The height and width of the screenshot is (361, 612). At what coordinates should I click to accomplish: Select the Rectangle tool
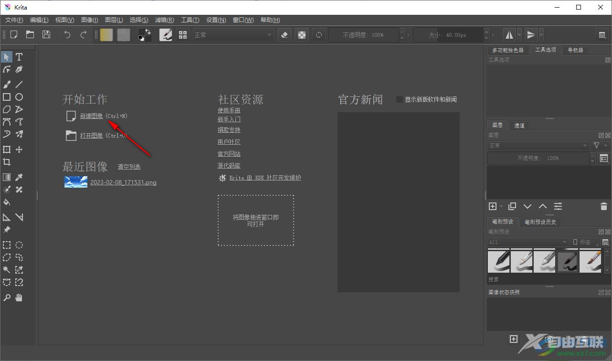click(x=7, y=97)
